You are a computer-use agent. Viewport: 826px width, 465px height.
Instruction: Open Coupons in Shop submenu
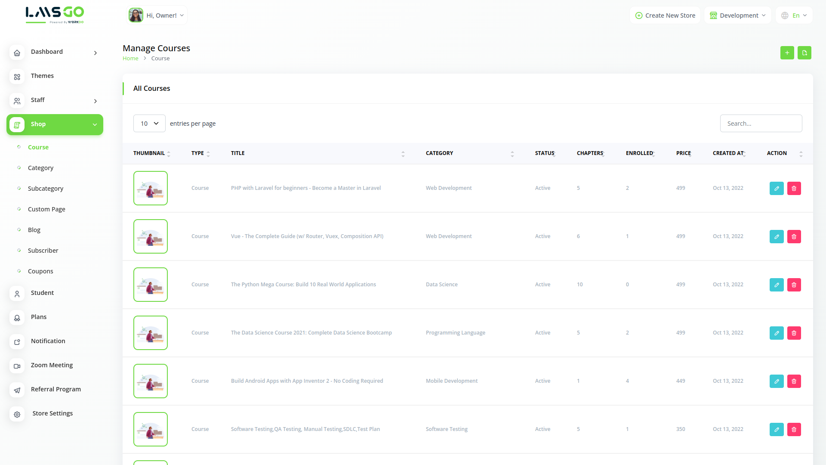(x=40, y=271)
